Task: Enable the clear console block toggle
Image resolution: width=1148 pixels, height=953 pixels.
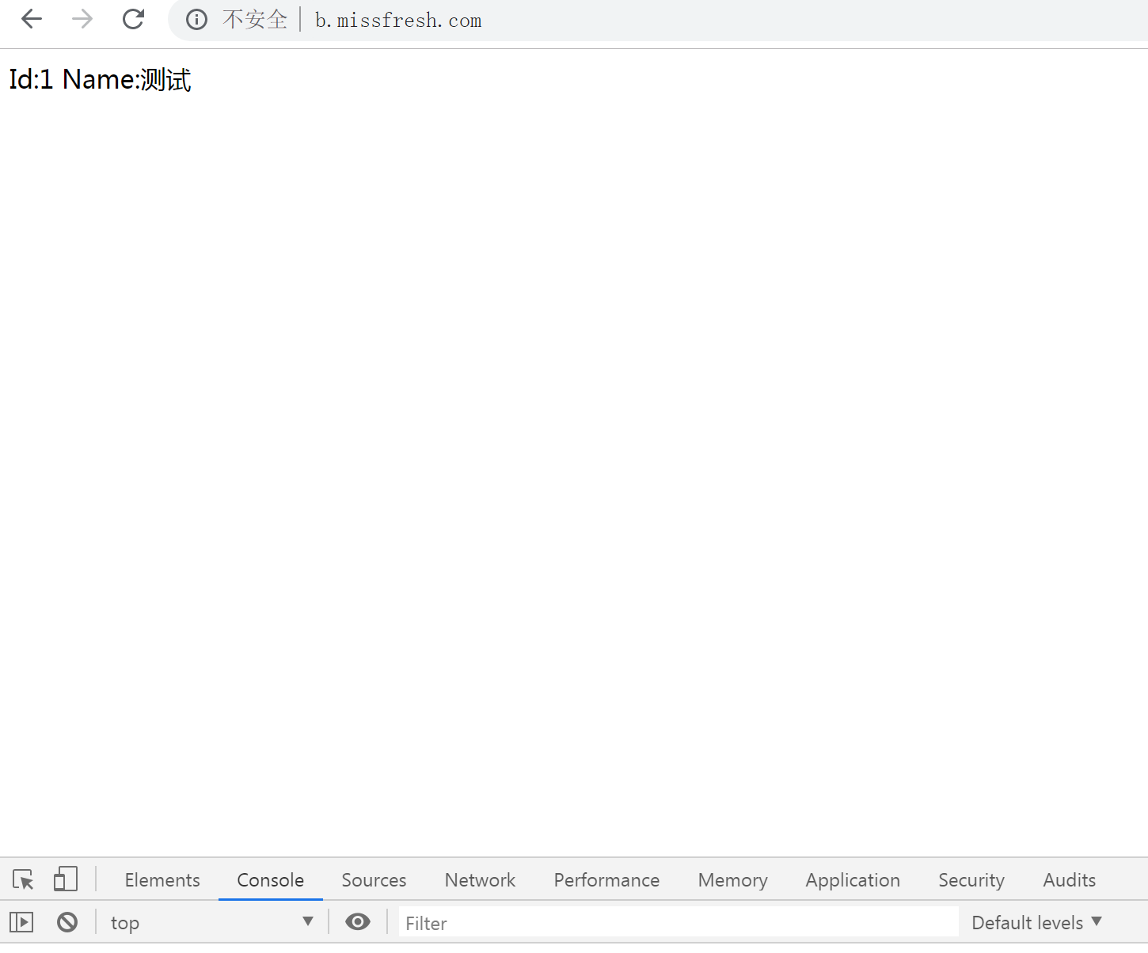Action: [67, 921]
